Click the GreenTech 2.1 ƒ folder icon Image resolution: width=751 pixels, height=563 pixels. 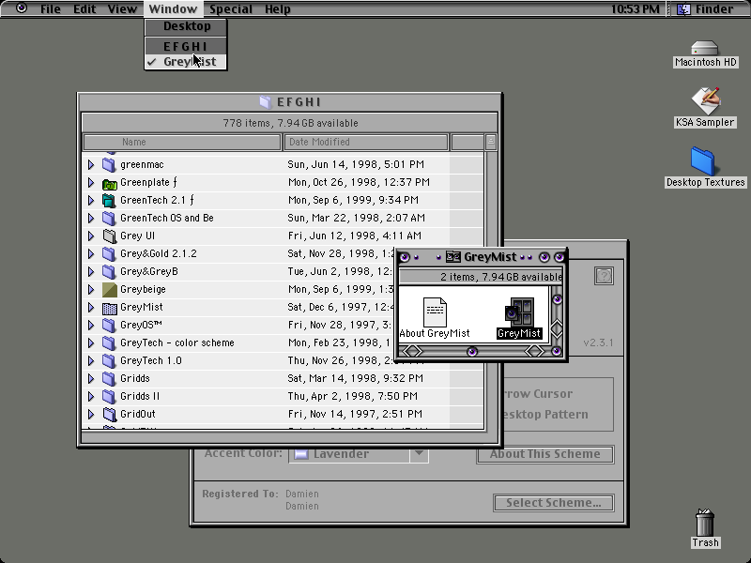pos(109,200)
